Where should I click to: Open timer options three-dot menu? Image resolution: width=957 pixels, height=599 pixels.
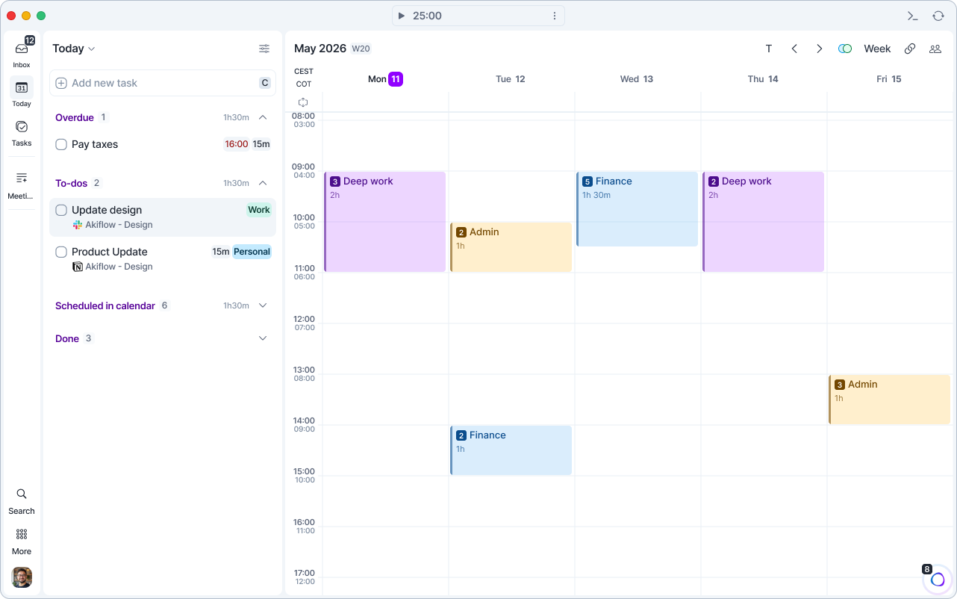[555, 16]
